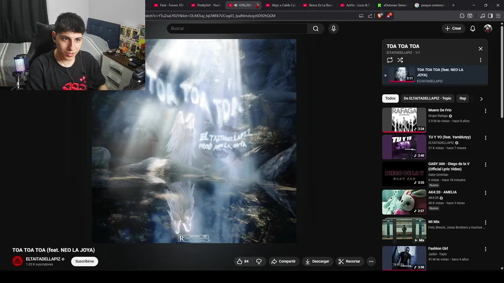Open playlist panel more options menu
504x283 pixels.
[x=480, y=60]
